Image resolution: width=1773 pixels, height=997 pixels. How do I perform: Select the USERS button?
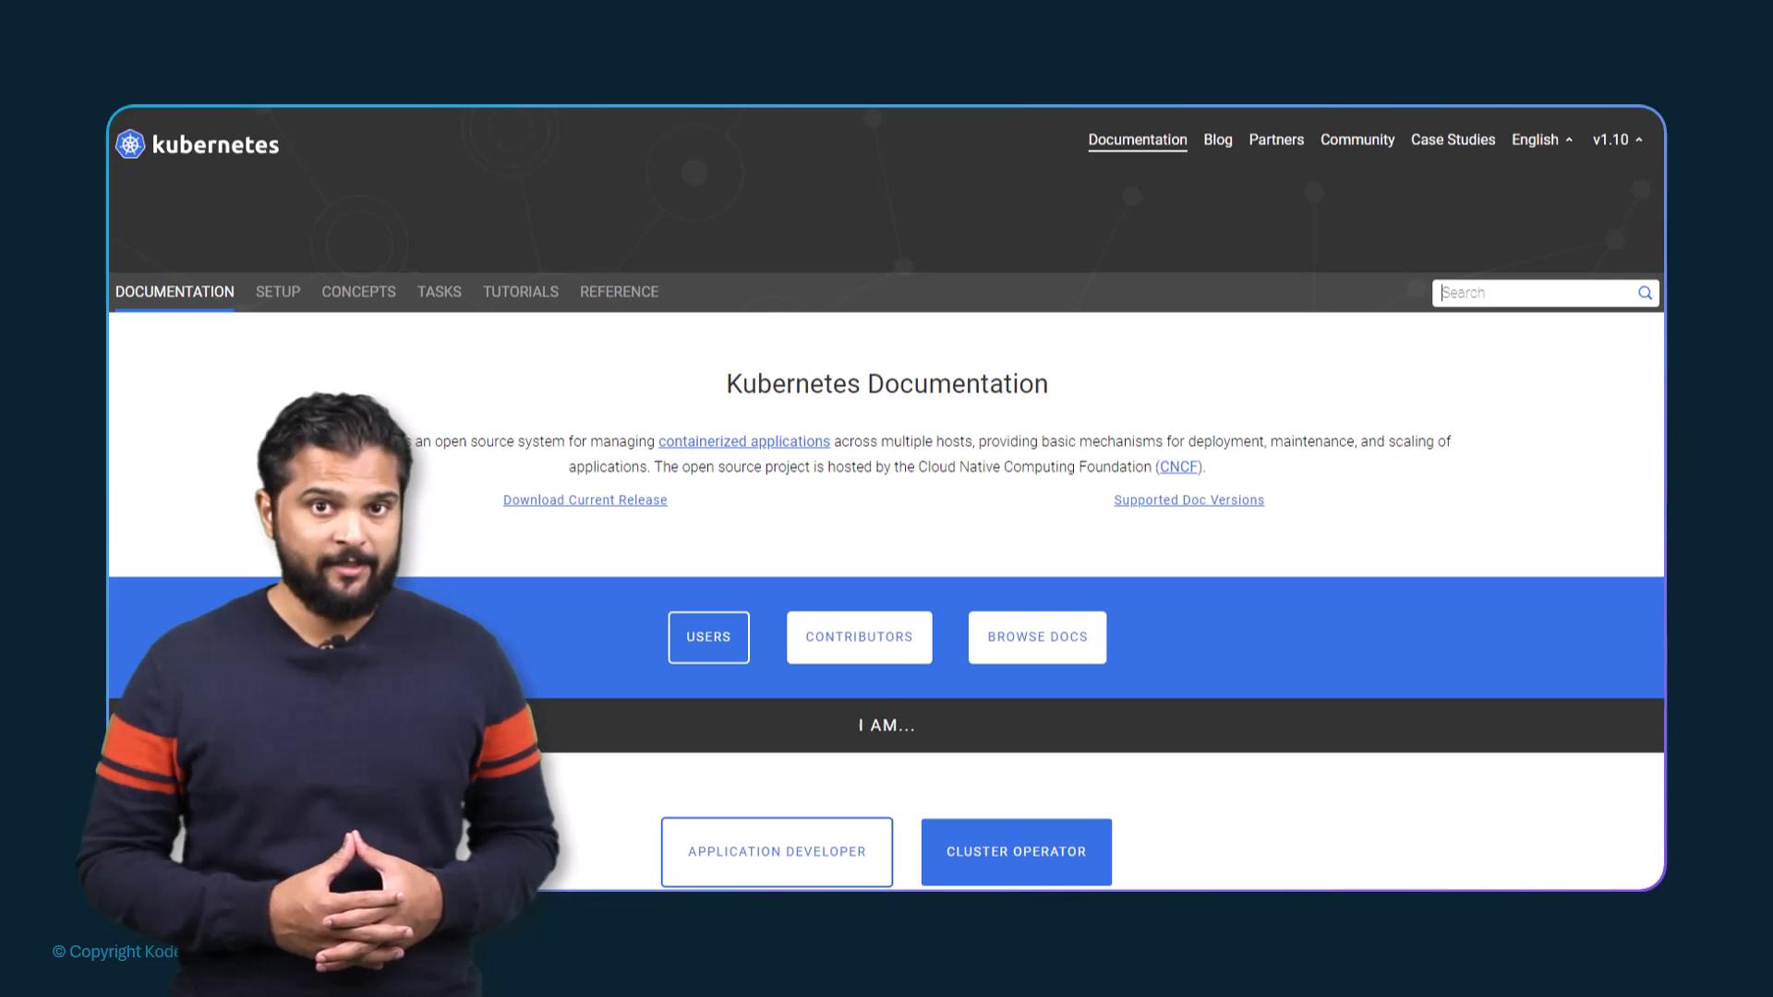[708, 637]
